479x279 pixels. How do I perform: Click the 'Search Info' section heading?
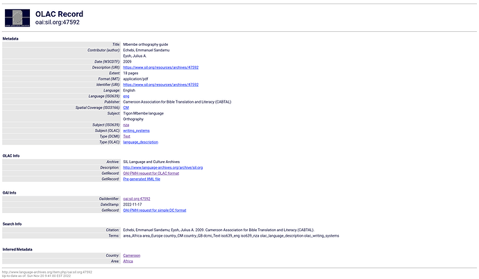[12, 224]
